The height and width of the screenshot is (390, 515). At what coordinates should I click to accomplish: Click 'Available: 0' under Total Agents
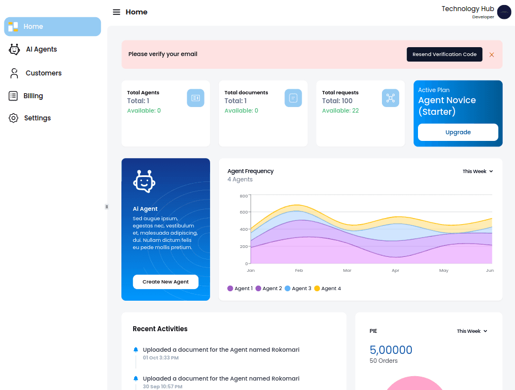click(144, 111)
